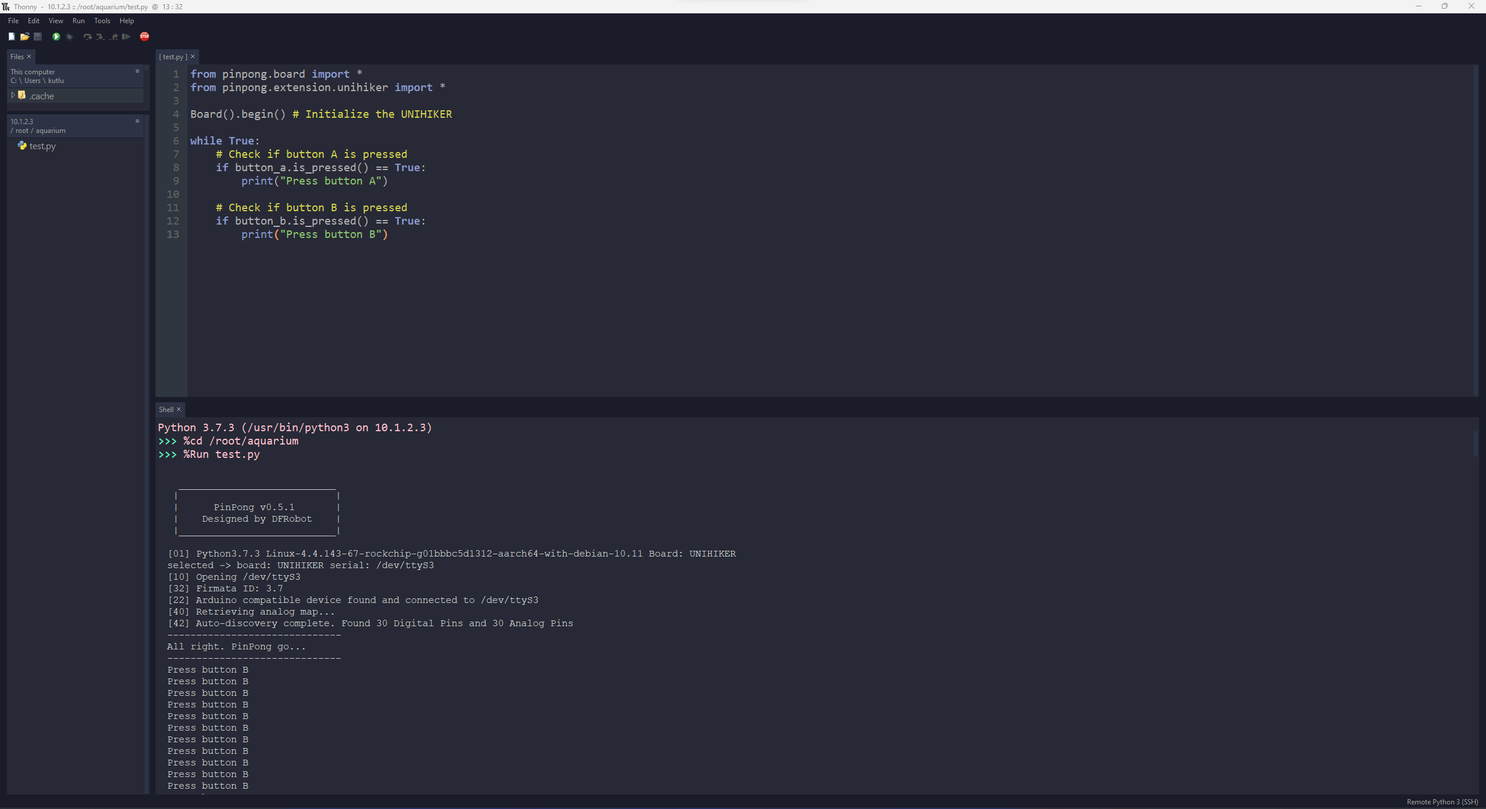Click the Resume debugging icon
The height and width of the screenshot is (809, 1486).
pos(126,37)
